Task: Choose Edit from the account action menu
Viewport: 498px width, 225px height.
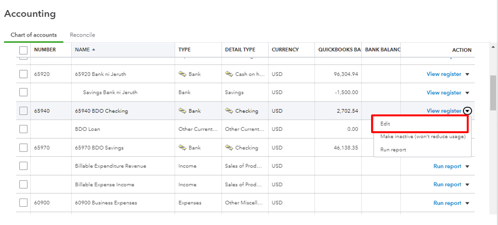Action: click(386, 124)
